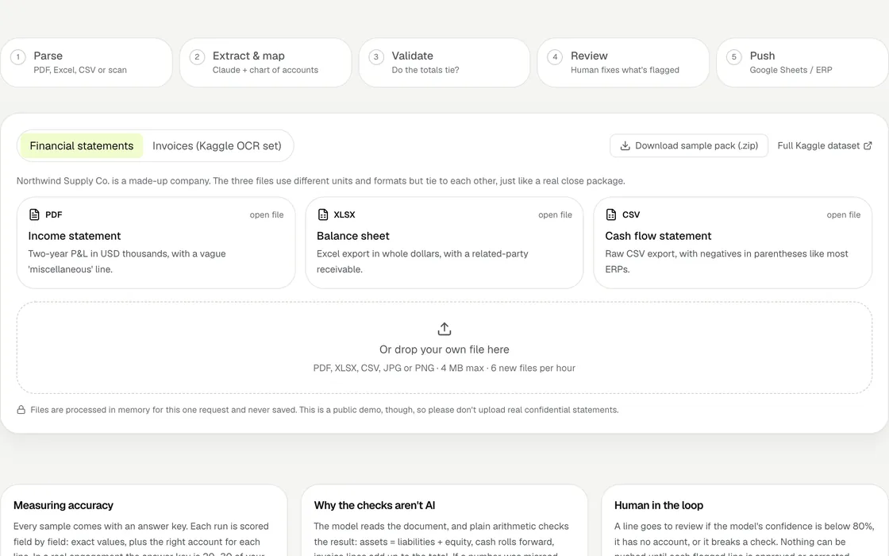
Task: Click the 'Do the totals tie?' subtitle
Action: [425, 70]
